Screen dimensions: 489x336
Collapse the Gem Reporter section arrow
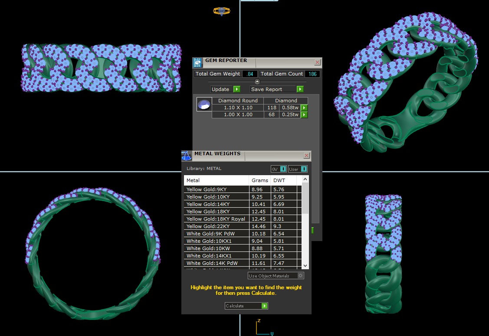click(257, 82)
